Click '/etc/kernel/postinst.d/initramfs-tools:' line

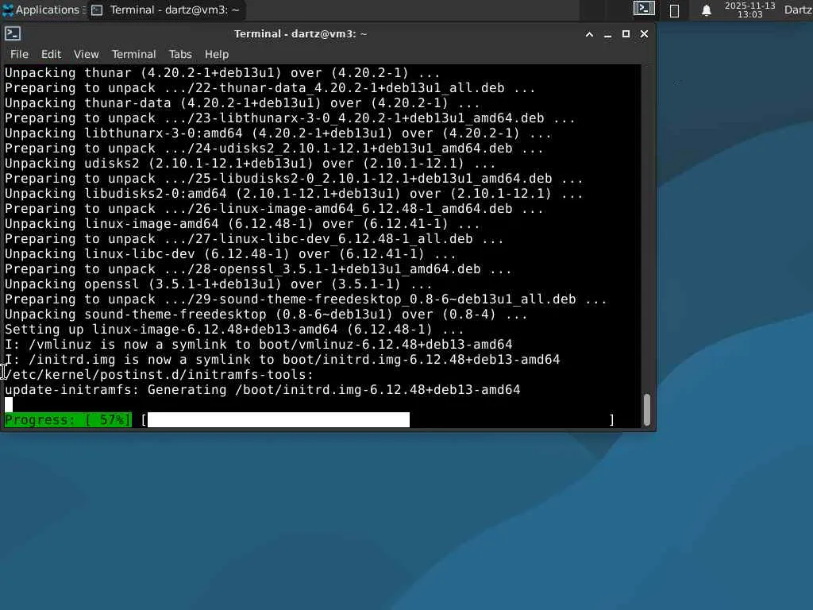(x=159, y=375)
